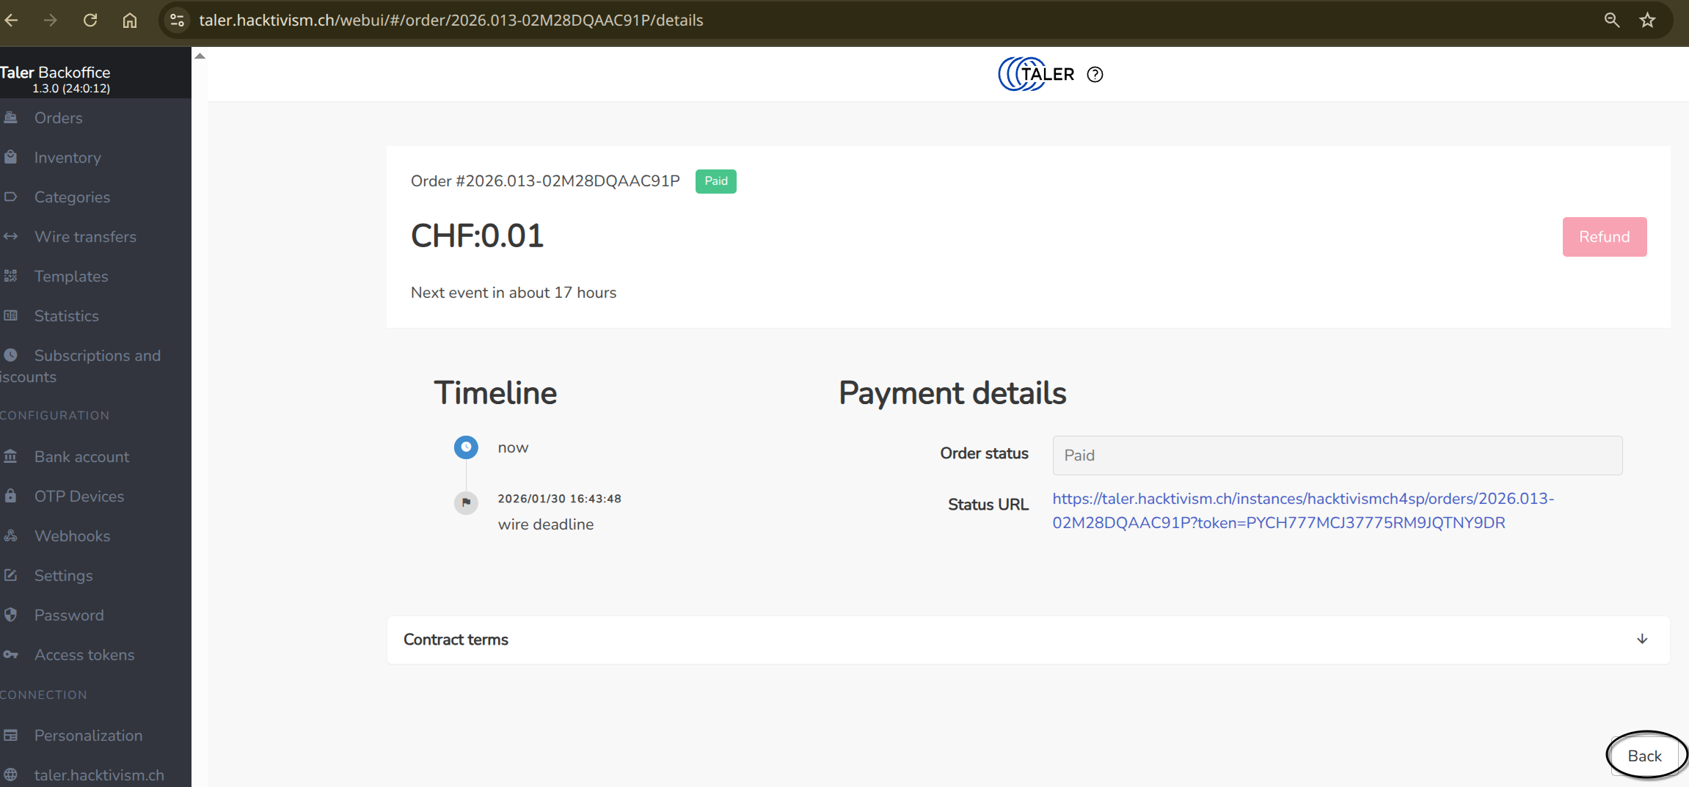Viewport: 1689px width, 787px height.
Task: Open the Status URL link
Action: point(1303,510)
